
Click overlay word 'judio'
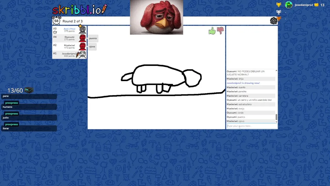(x=6, y=118)
